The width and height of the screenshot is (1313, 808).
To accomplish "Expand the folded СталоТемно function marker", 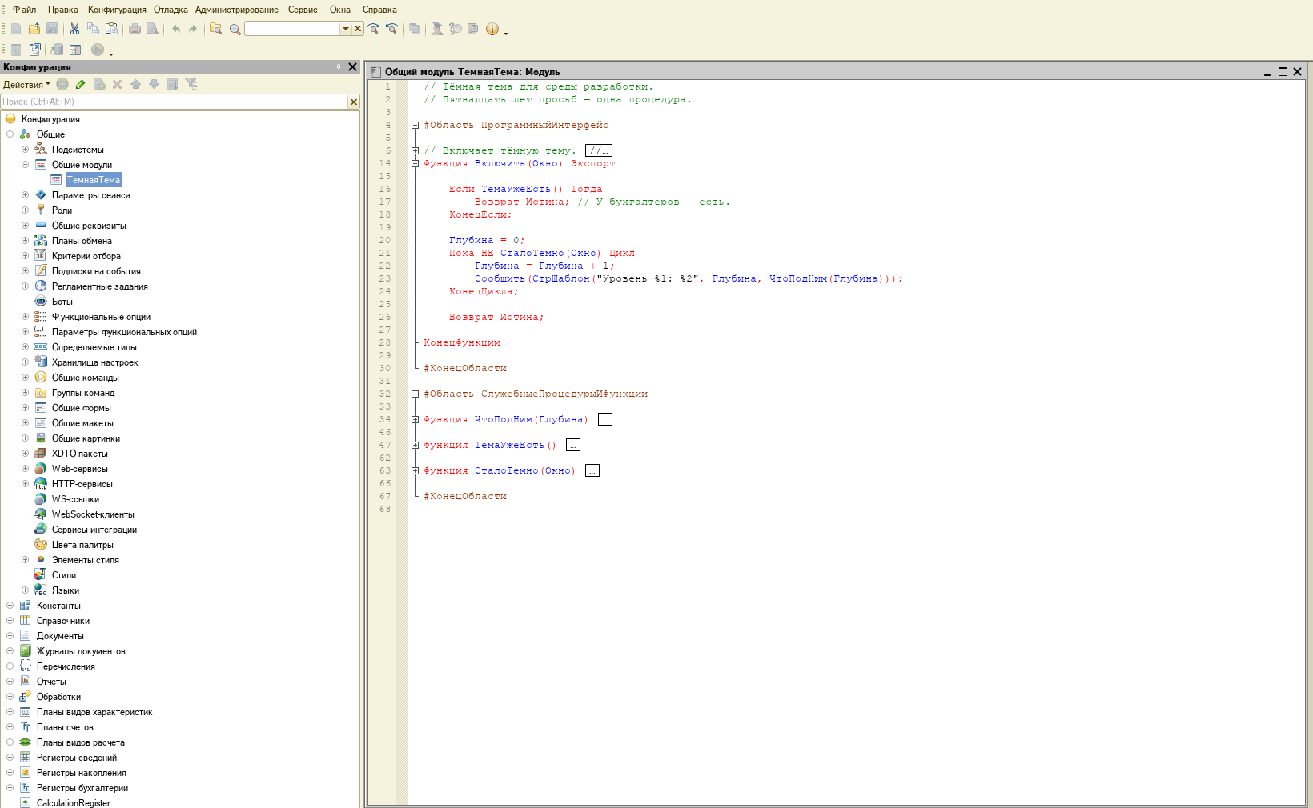I will (592, 470).
